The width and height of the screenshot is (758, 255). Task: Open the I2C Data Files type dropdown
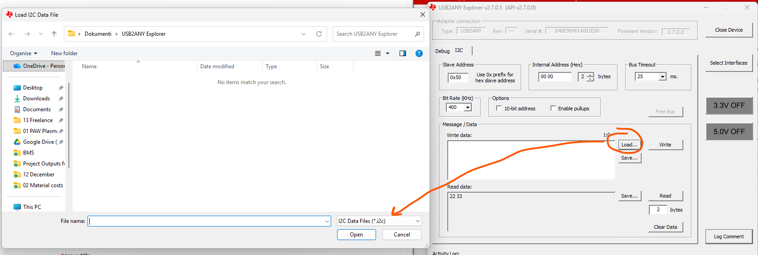point(379,221)
